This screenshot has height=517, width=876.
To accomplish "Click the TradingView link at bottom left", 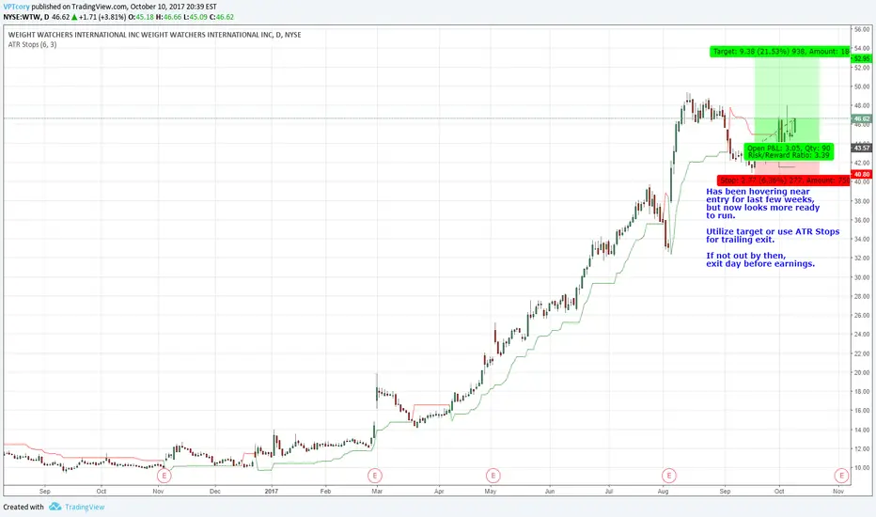I will [x=85, y=507].
